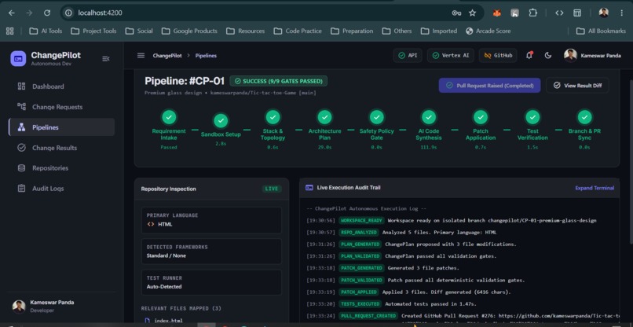Screen dimensions: 633x327
Task: Open the Google Products bookmark folder
Action: [x=189, y=31]
